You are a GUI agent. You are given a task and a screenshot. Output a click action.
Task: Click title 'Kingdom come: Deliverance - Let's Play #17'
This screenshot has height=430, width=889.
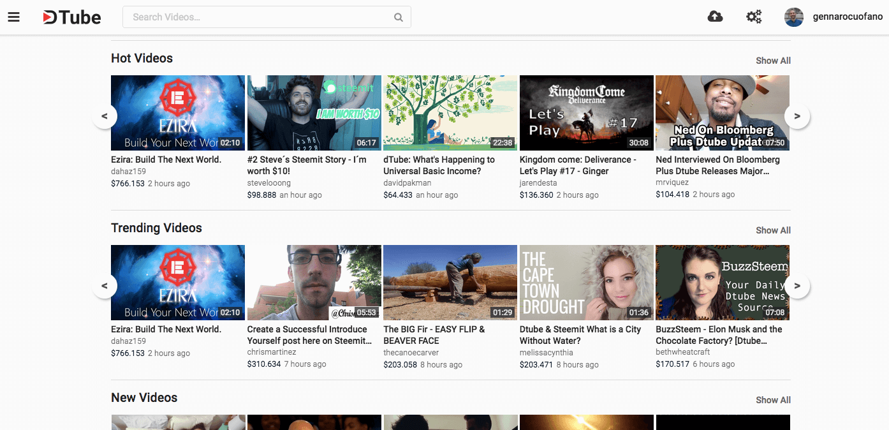tap(578, 165)
